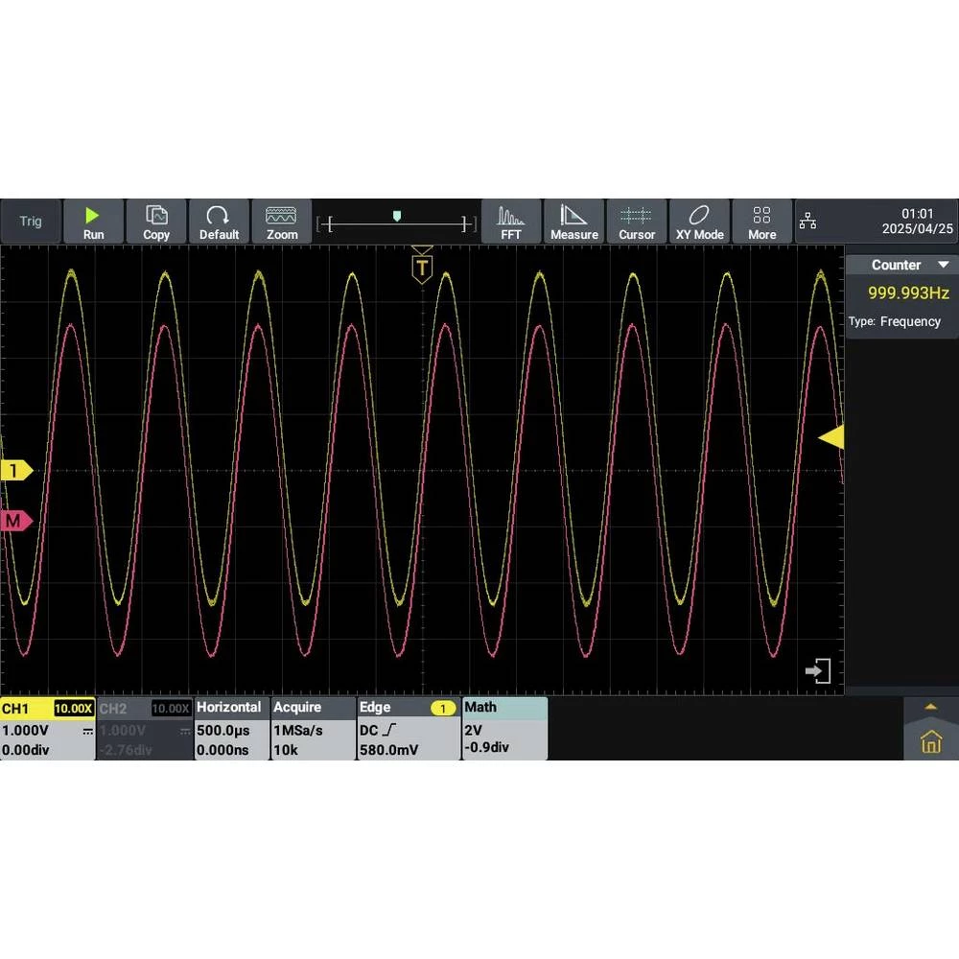This screenshot has width=959, height=959.
Task: Open the Acquire settings panel
Action: point(313,729)
